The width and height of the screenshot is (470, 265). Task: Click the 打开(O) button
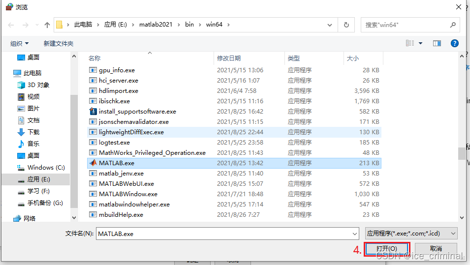387,249
